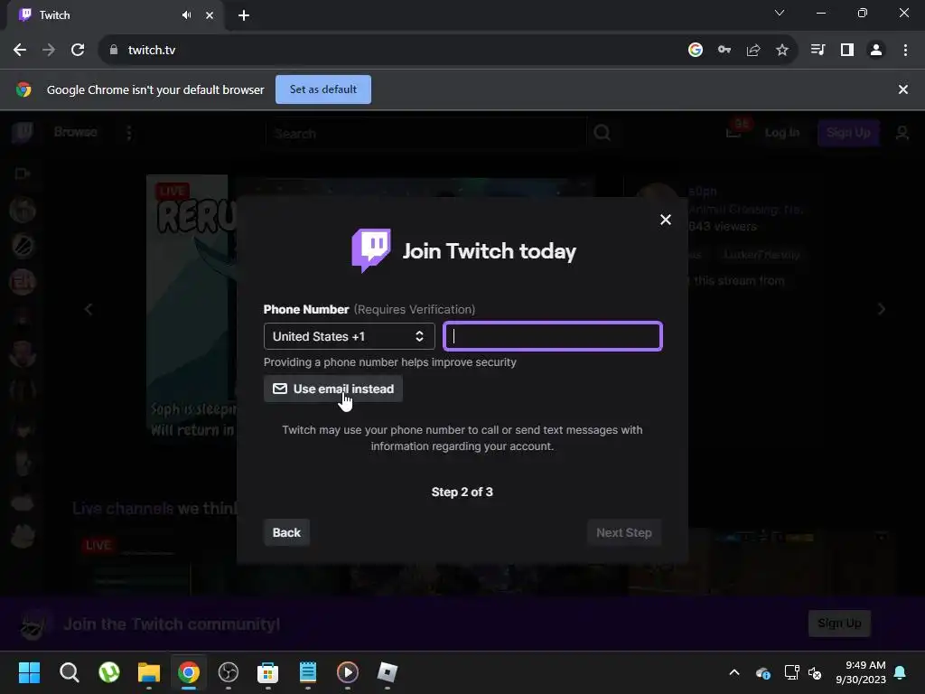Click Log In in Twitch header
This screenshot has height=694, width=925.
[781, 132]
